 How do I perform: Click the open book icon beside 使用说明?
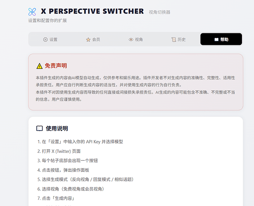click(39, 129)
